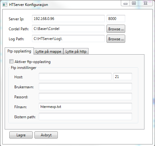
Task: Save settings with the Lagre button
Action: coord(21,135)
